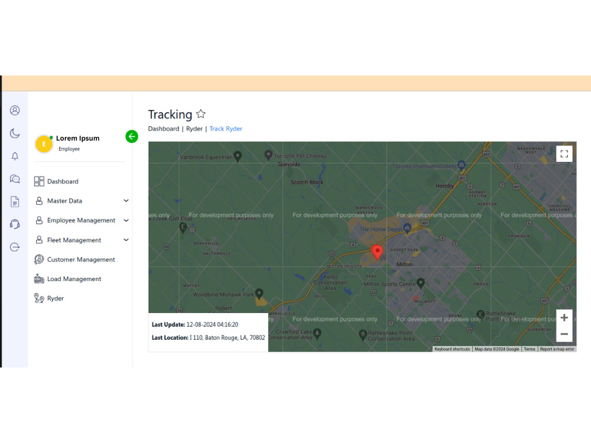The width and height of the screenshot is (591, 443).
Task: Click Milton Sports Centre map pin
Action: pos(421,283)
